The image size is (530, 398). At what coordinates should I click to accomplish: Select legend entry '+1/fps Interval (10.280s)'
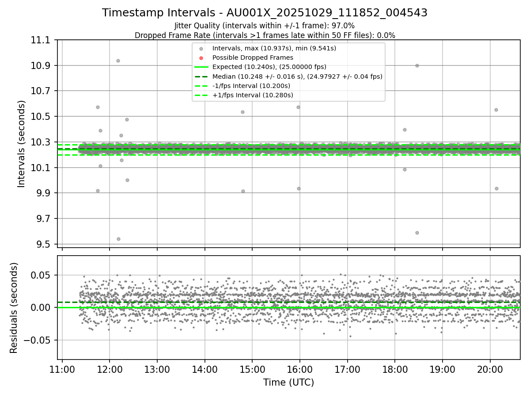point(253,95)
